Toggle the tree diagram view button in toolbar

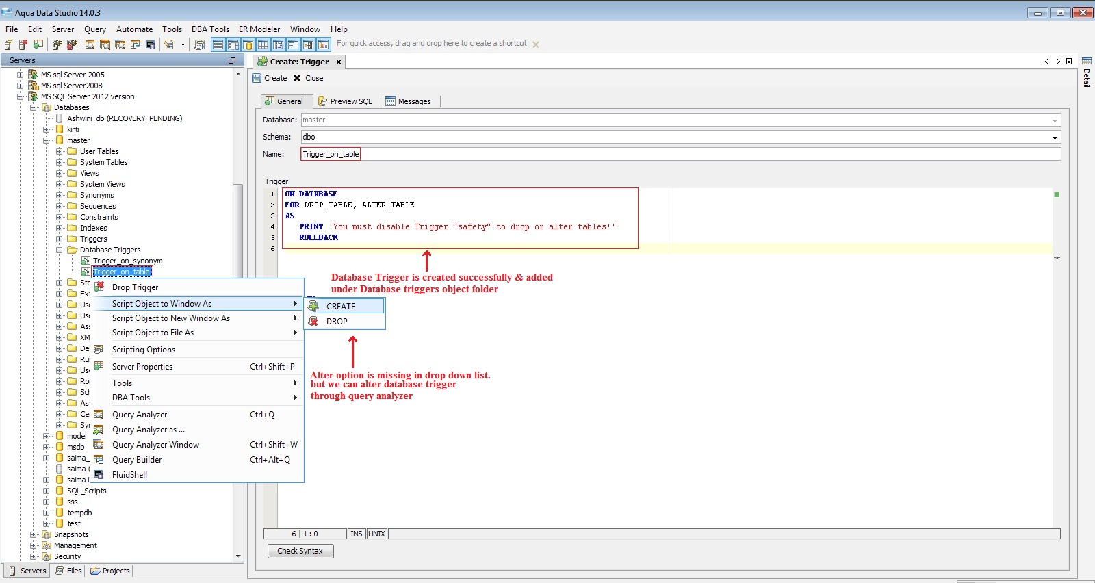click(x=308, y=44)
